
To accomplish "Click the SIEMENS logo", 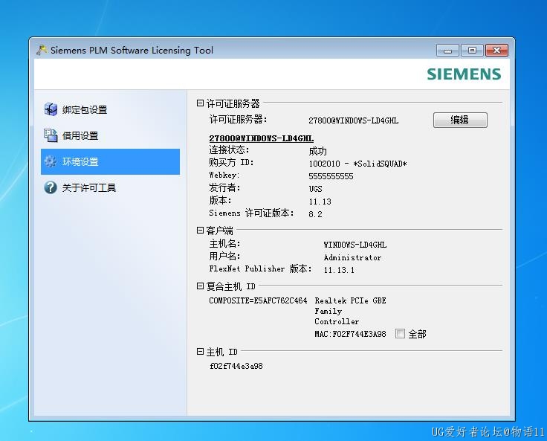I will (464, 74).
